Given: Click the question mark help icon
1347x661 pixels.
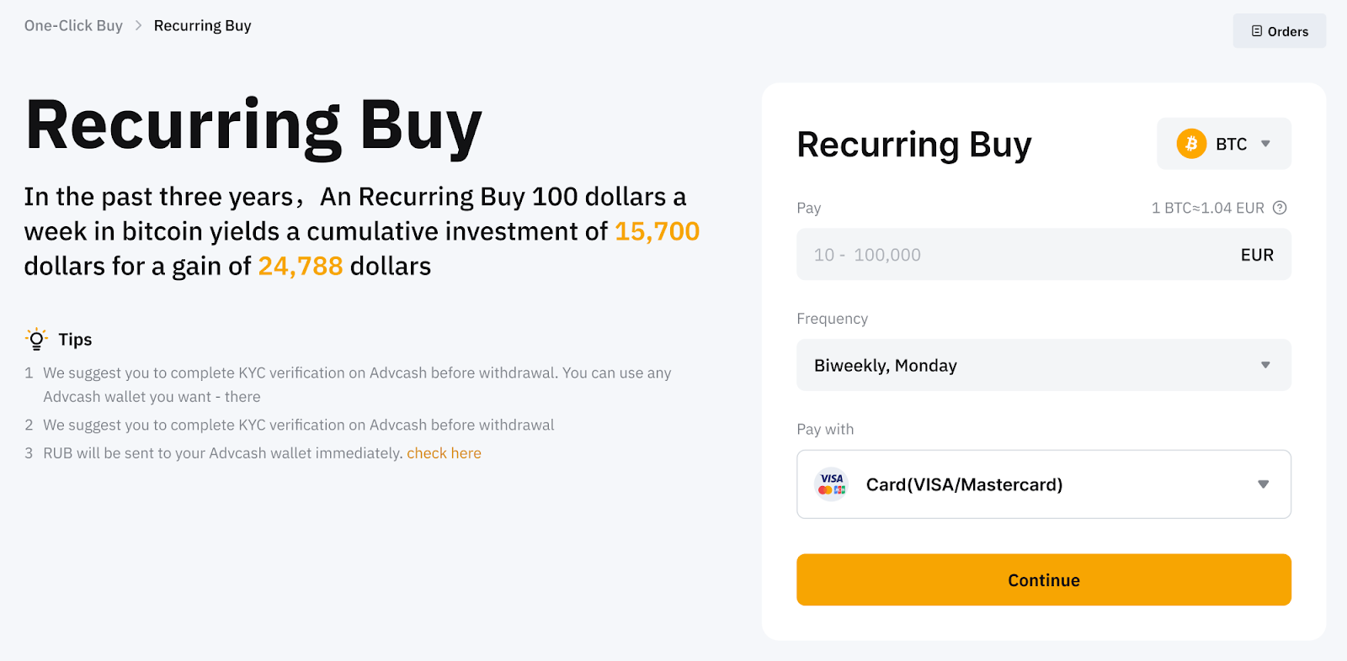Looking at the screenshot, I should pos(1280,208).
